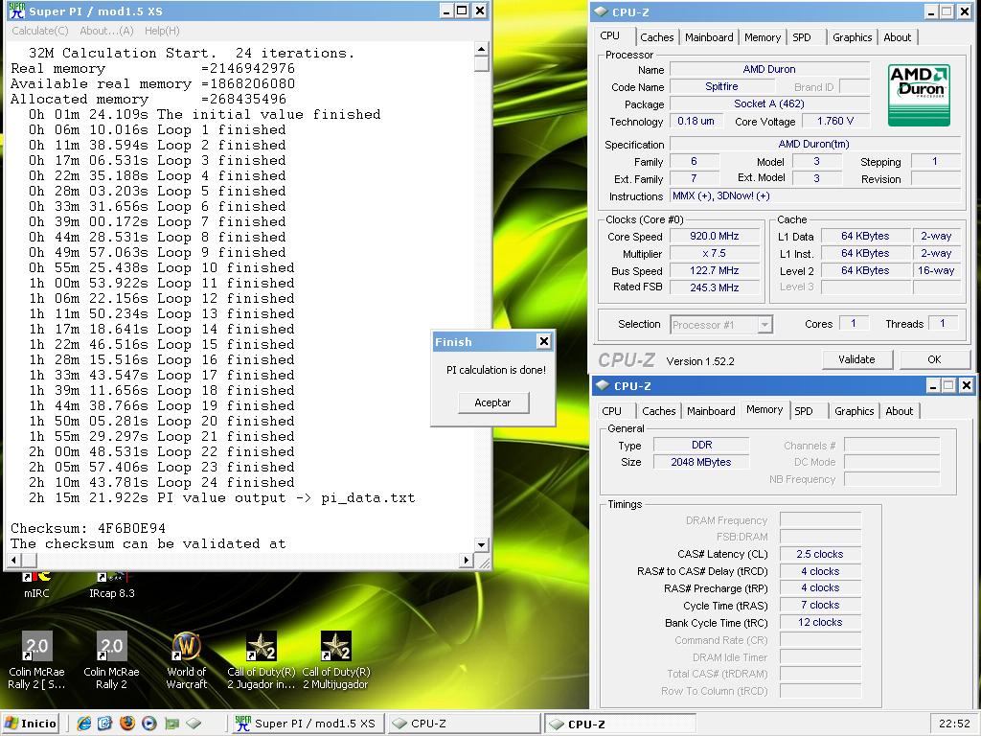
Task: Click the Memory Type DDR field
Action: (x=700, y=445)
